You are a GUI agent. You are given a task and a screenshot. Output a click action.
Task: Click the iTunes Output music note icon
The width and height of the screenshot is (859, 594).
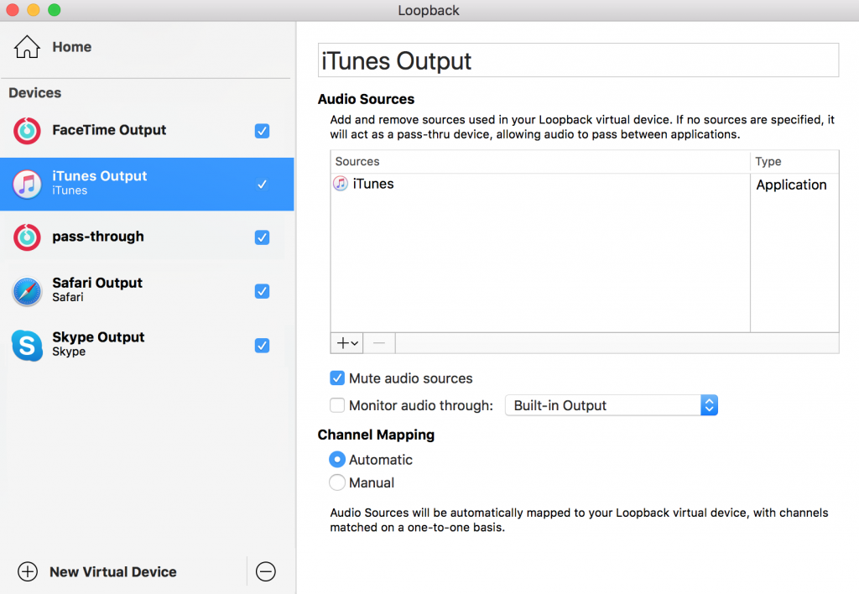(x=27, y=184)
